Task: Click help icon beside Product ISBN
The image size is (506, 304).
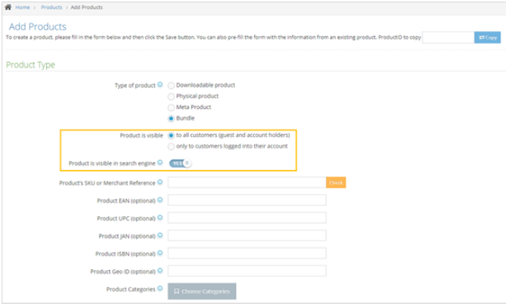Action: point(160,253)
